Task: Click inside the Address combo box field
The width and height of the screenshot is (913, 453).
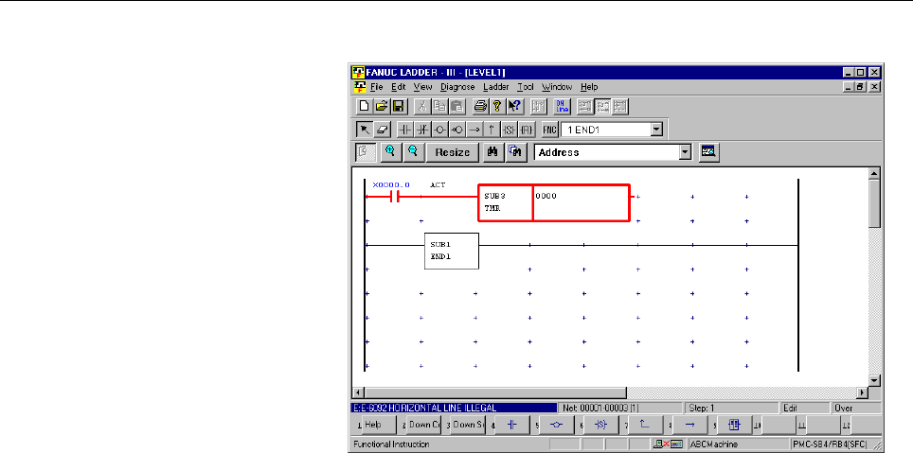Action: [607, 152]
